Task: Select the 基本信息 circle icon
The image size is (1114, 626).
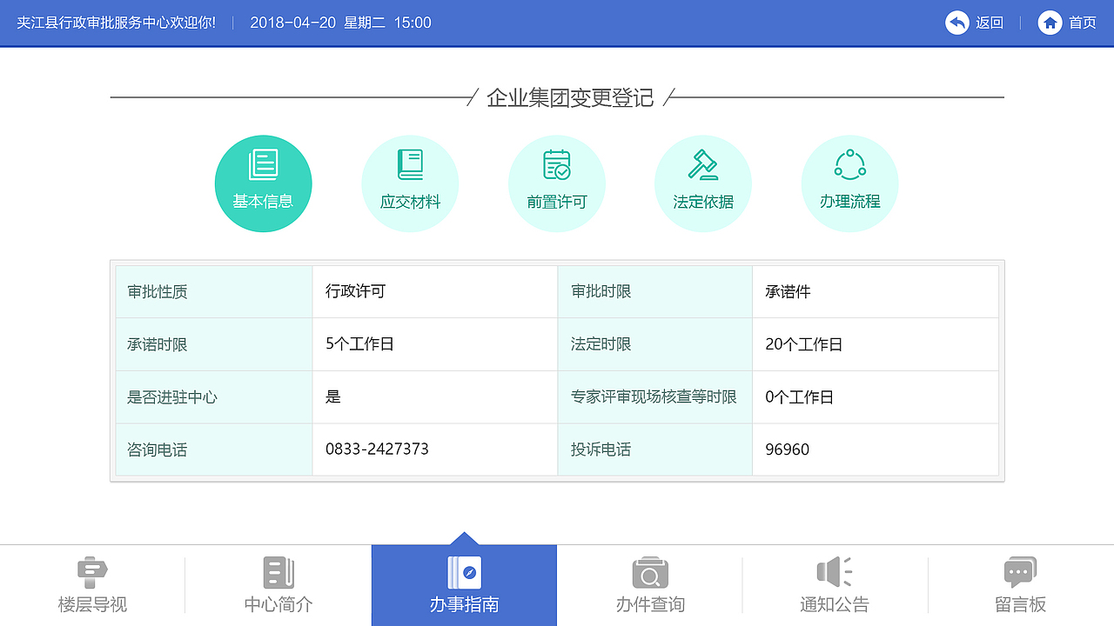Action: tap(264, 183)
